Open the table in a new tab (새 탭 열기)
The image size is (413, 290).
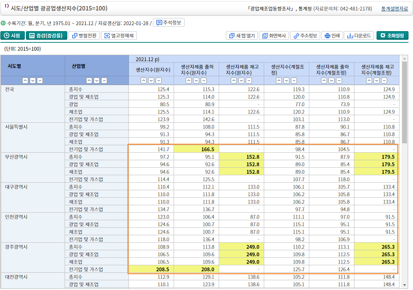click(x=242, y=36)
